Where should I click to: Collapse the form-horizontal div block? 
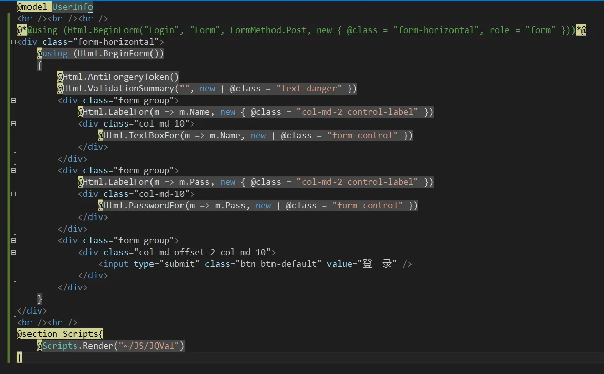coord(13,42)
